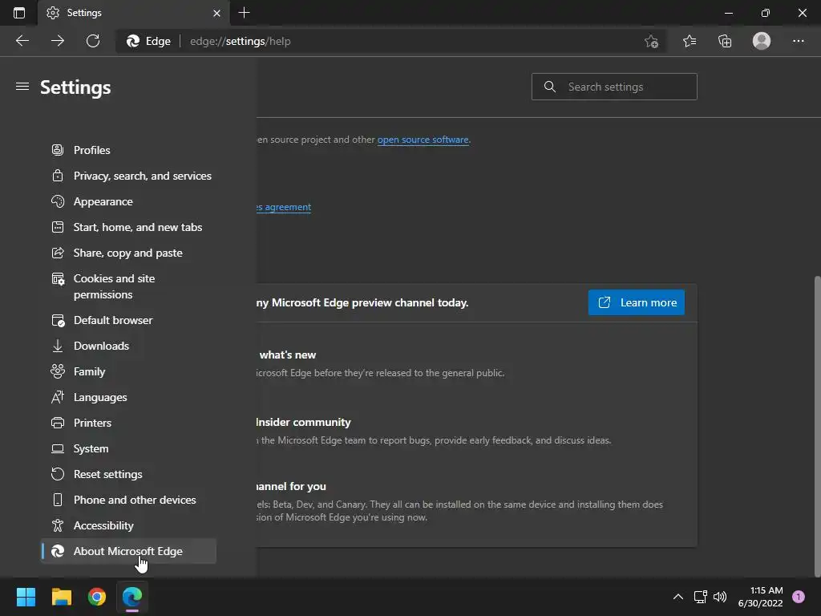Screen dimensions: 821x616
Task: Open the Windows Start menu
Action: (26, 597)
